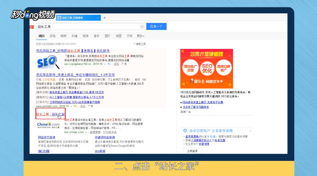Viewport: 317px width, 176px height.
Task: Open the 关键词排名查询 sublink
Action: coord(105,137)
